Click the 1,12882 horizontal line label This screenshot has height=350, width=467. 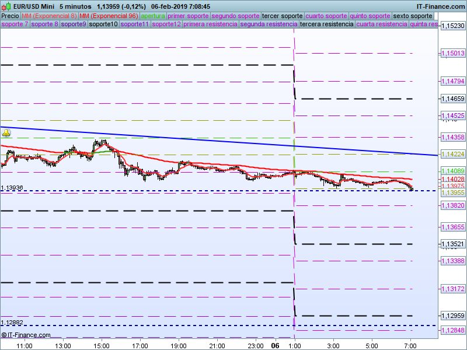(12, 323)
